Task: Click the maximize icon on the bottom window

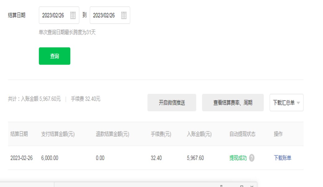Action: tap(242, 186)
